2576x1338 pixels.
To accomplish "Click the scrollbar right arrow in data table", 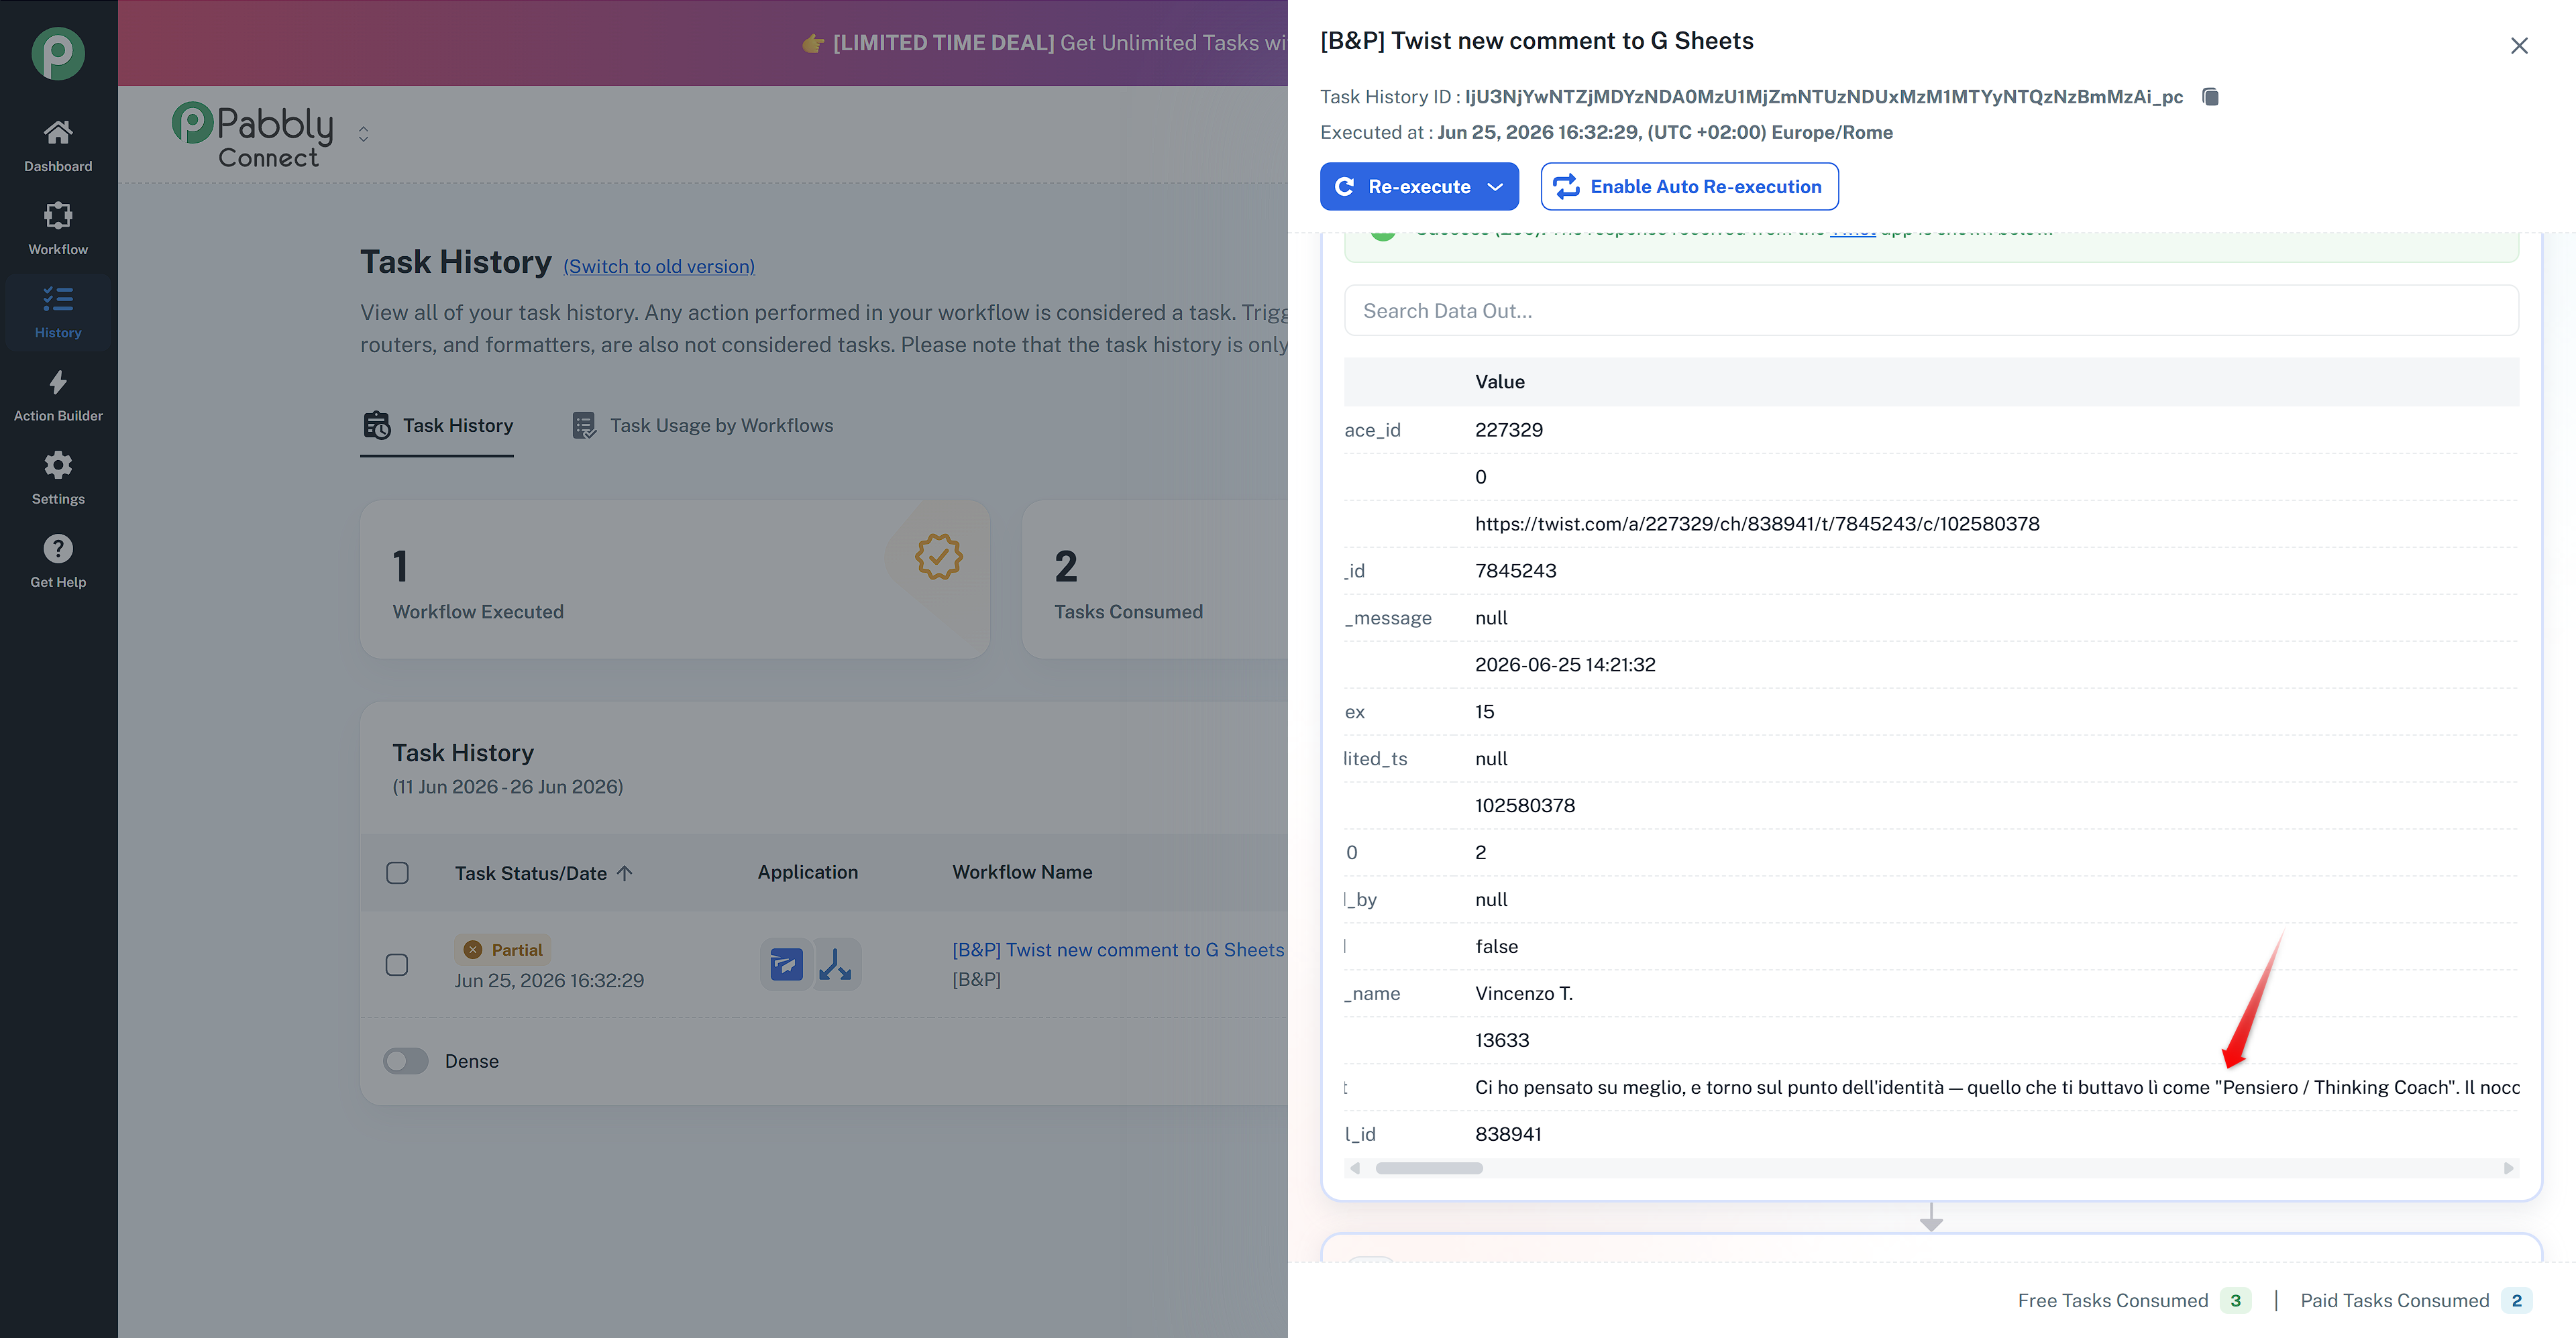I will point(2508,1168).
